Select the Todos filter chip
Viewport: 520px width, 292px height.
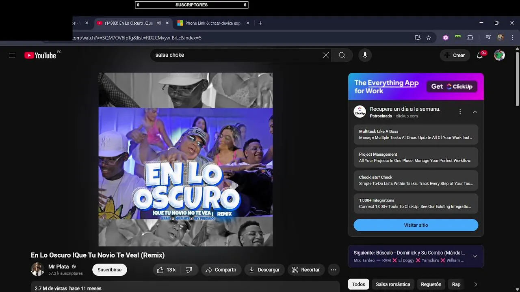359,284
